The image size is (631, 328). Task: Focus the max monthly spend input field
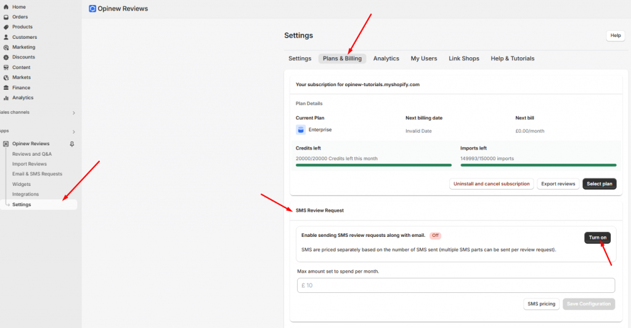(455, 286)
